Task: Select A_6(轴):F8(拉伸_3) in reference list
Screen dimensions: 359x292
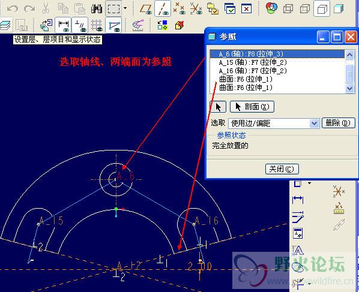Action: 277,54
